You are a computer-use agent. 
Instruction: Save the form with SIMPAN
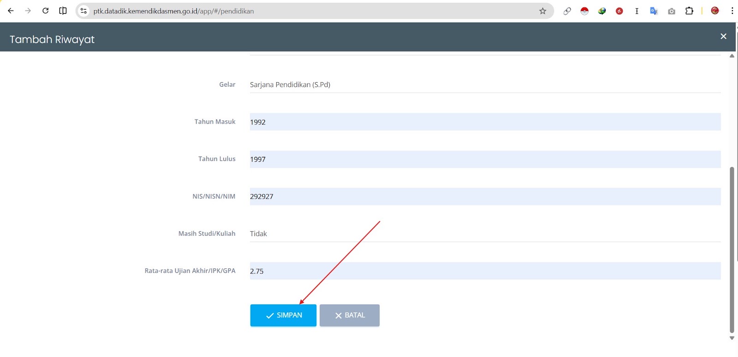click(x=283, y=315)
